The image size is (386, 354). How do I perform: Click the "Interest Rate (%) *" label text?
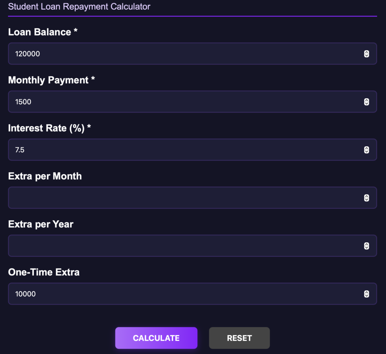click(x=49, y=128)
